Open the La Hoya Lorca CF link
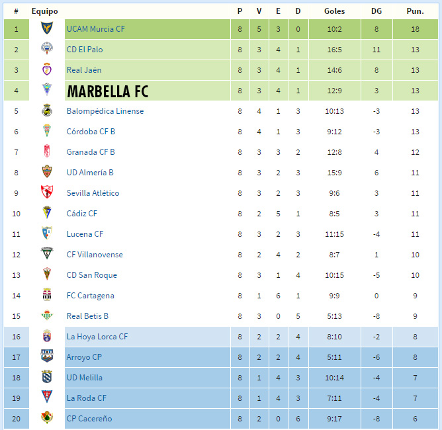The height and width of the screenshot is (430, 442). pyautogui.click(x=97, y=337)
